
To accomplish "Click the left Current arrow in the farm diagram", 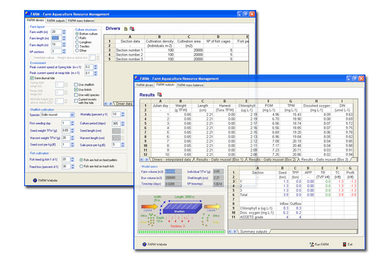I will click(150, 206).
